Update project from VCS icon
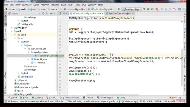Screen dimensions: 190x107 (x=161, y=9)
